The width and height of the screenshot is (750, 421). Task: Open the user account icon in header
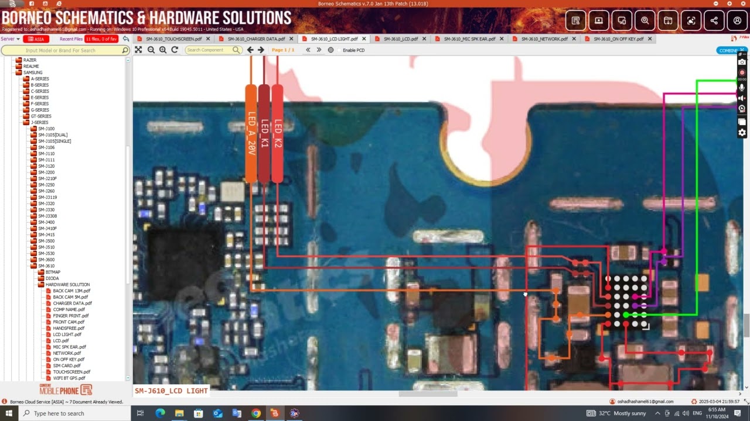click(x=737, y=20)
